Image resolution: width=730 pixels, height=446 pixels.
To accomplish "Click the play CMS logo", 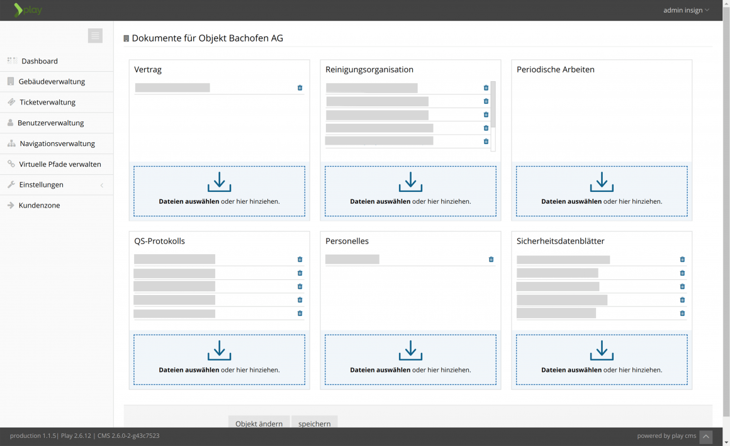I will click(x=28, y=10).
